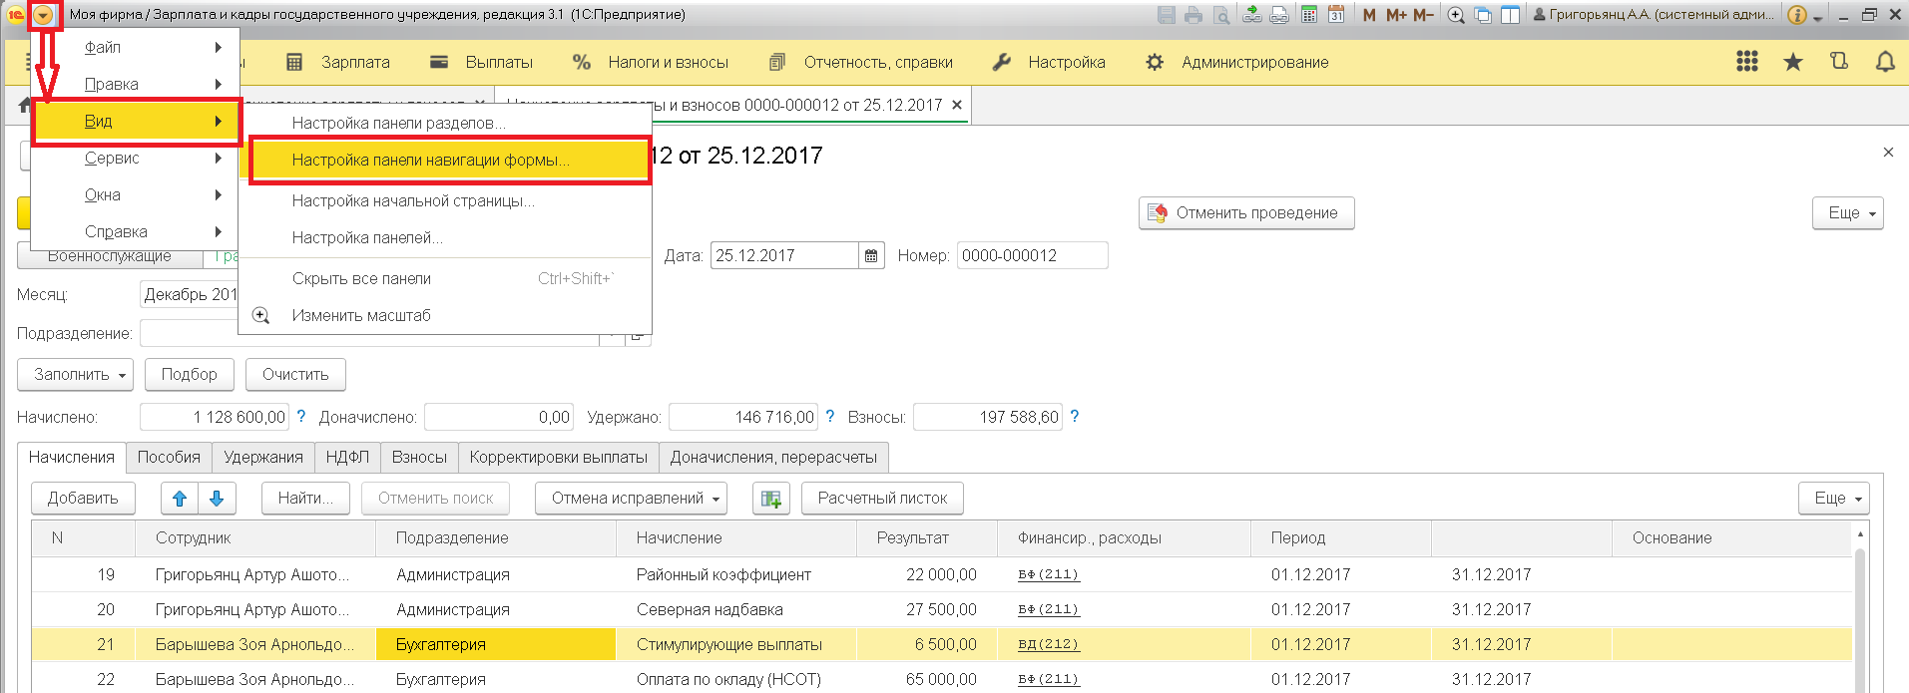The image size is (1909, 693).
Task: Switch to the Пособия tab
Action: point(169,457)
